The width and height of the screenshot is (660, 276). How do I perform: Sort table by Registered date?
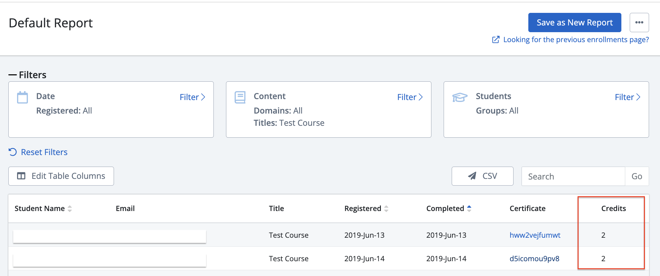[x=386, y=208]
